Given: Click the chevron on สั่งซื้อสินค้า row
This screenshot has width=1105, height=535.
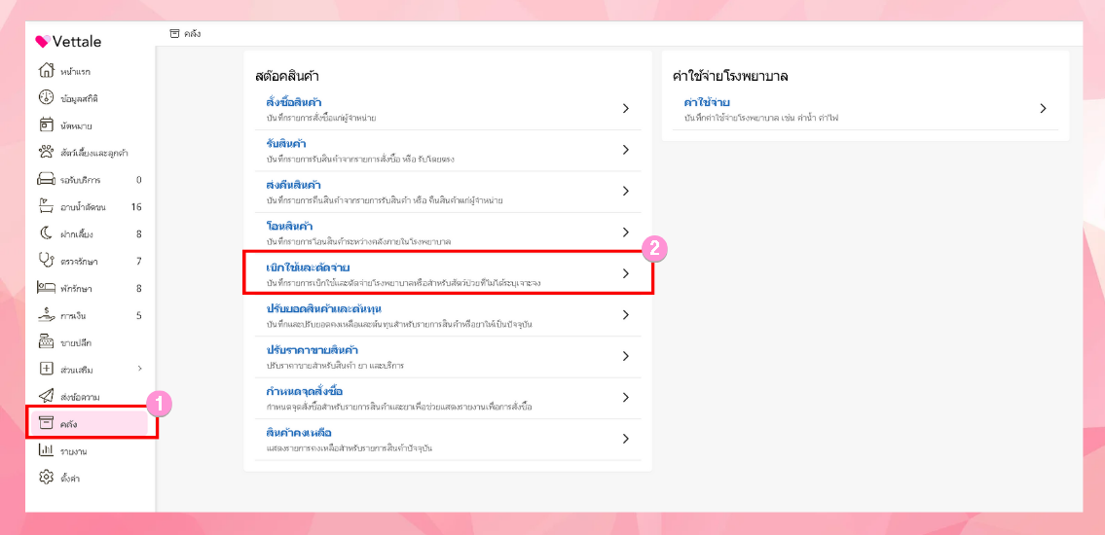Looking at the screenshot, I should (626, 109).
